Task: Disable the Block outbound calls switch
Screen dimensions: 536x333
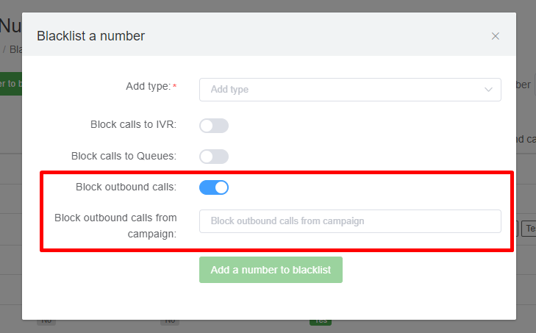Action: point(214,187)
